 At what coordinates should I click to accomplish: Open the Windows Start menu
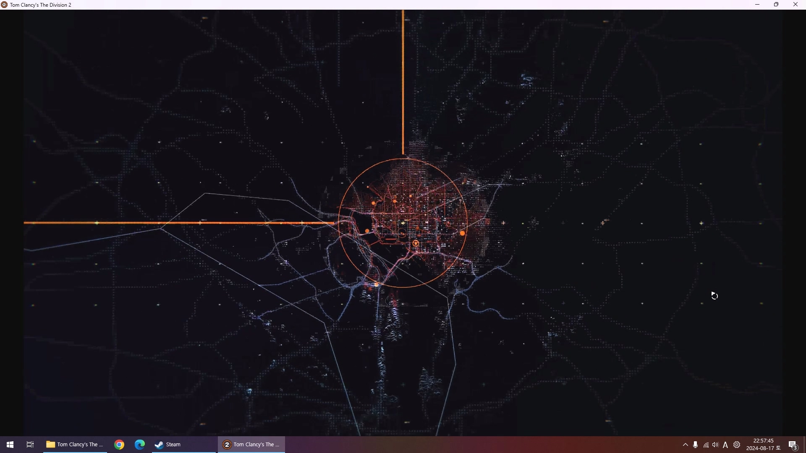(x=10, y=445)
